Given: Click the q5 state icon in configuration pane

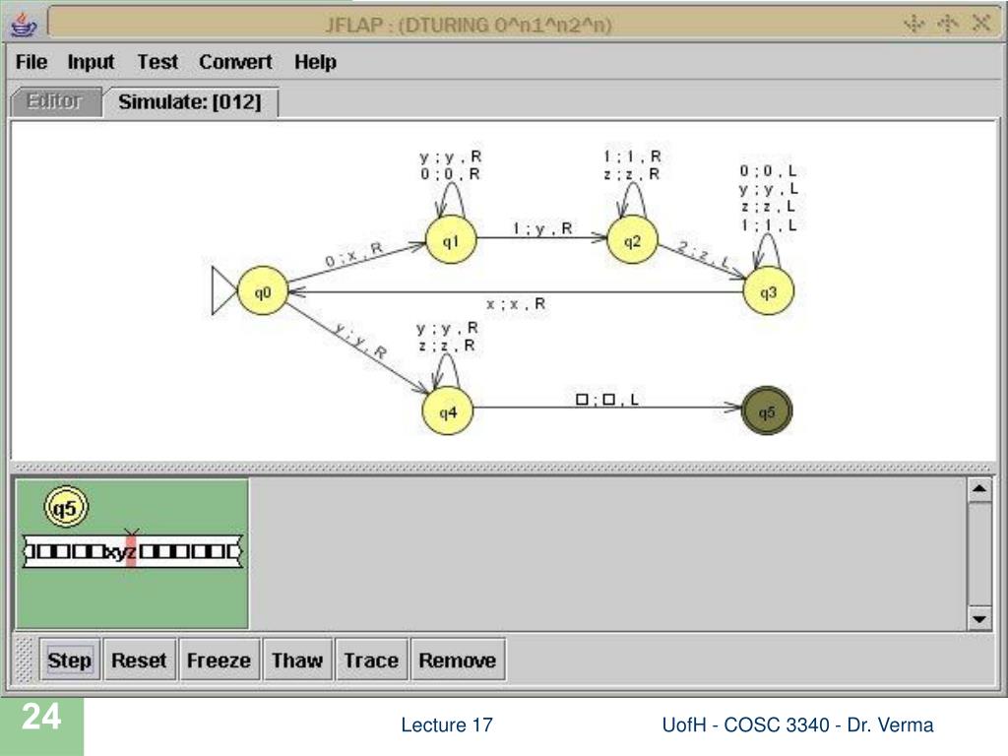Looking at the screenshot, I should pyautogui.click(x=66, y=508).
